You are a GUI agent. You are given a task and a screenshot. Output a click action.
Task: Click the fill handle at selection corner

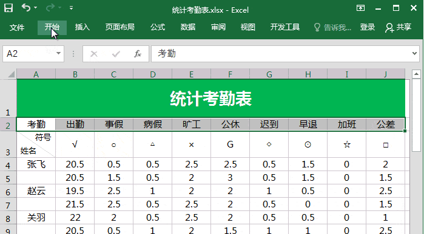pyautogui.click(x=405, y=131)
